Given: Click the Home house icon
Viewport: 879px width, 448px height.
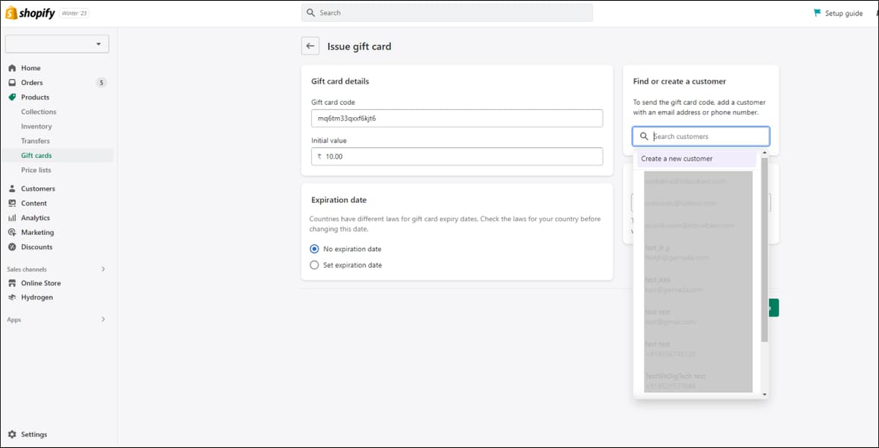Looking at the screenshot, I should [x=12, y=68].
